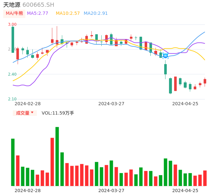
Task: Click the stock code 600665.SH
Action: [38, 5]
